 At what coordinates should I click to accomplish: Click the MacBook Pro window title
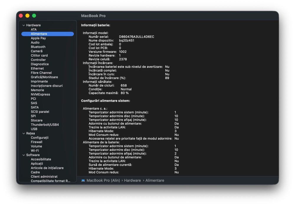(x=93, y=16)
